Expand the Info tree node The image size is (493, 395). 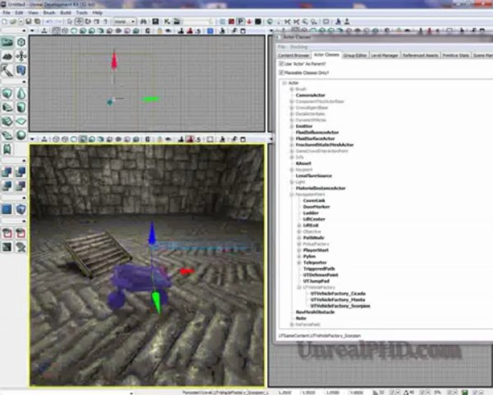pyautogui.click(x=292, y=157)
